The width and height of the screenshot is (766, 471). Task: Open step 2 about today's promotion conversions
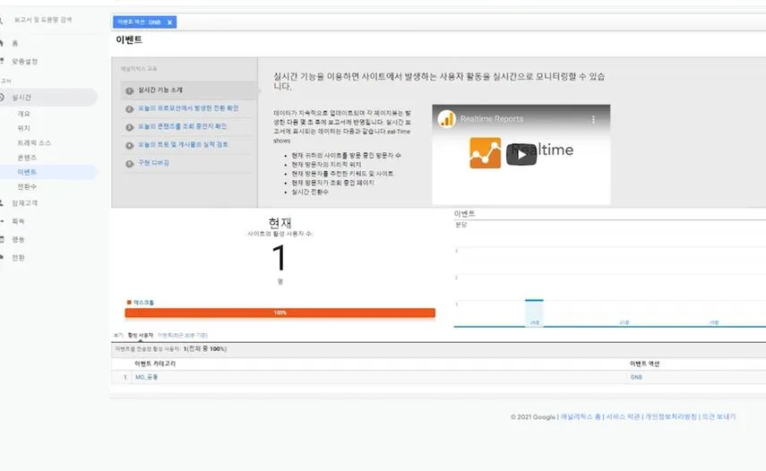(188, 108)
